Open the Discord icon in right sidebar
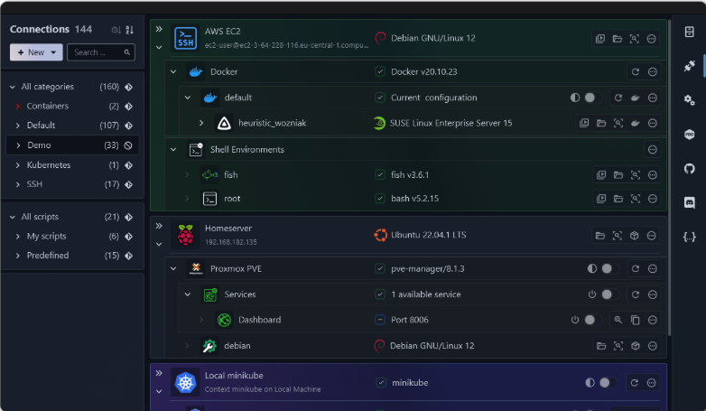This screenshot has width=706, height=411. (690, 203)
